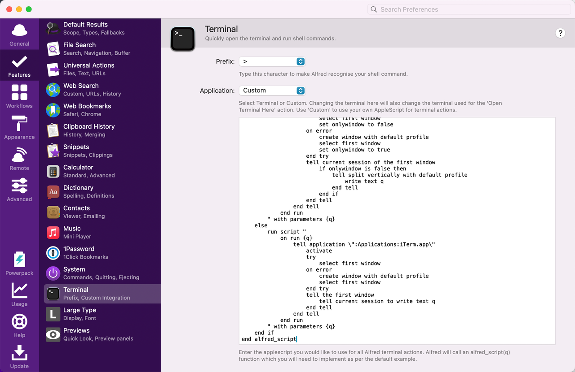Click the help question mark button
575x372 pixels.
560,33
